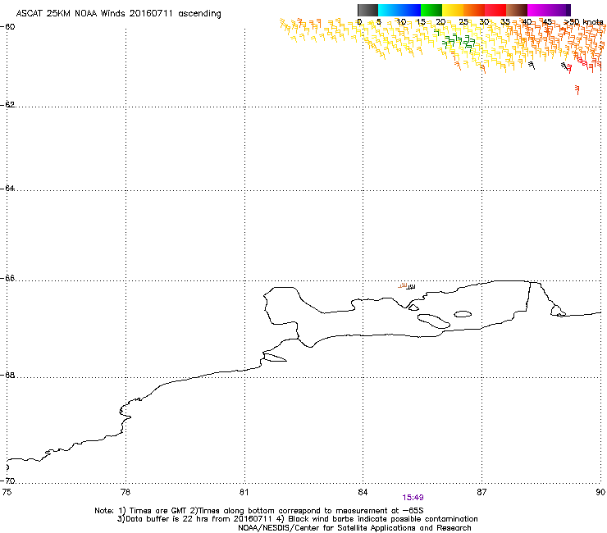The image size is (607, 533).
Task: Click the red 30-35 knots color segment
Action: click(x=495, y=10)
